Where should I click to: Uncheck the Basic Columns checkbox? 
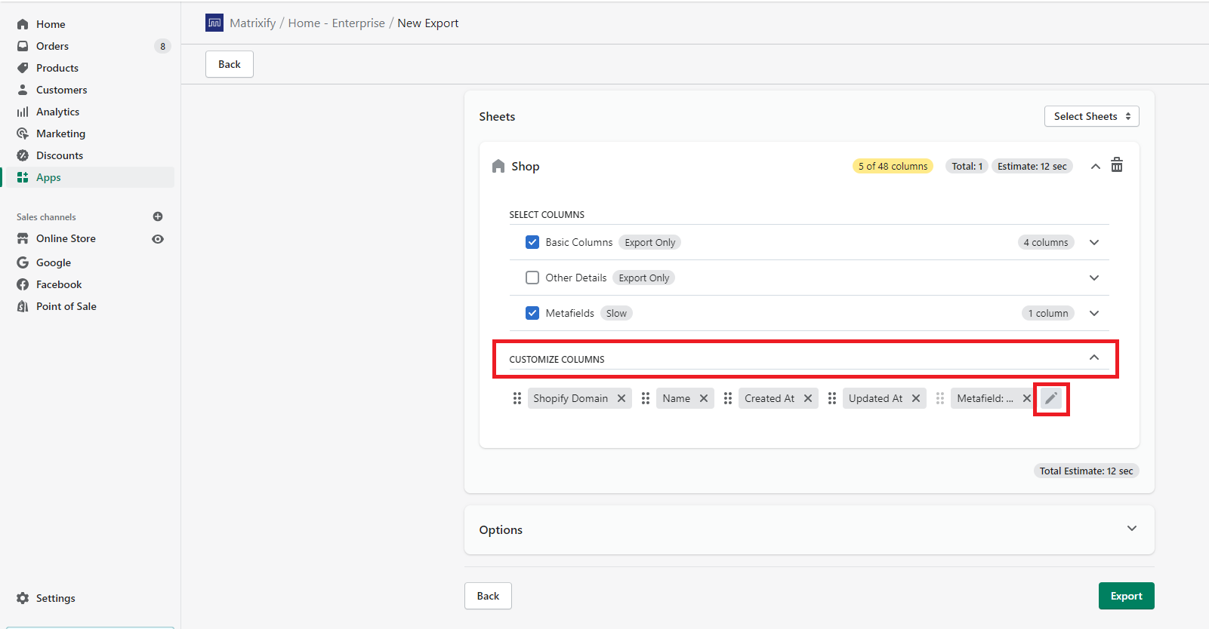pyautogui.click(x=532, y=242)
